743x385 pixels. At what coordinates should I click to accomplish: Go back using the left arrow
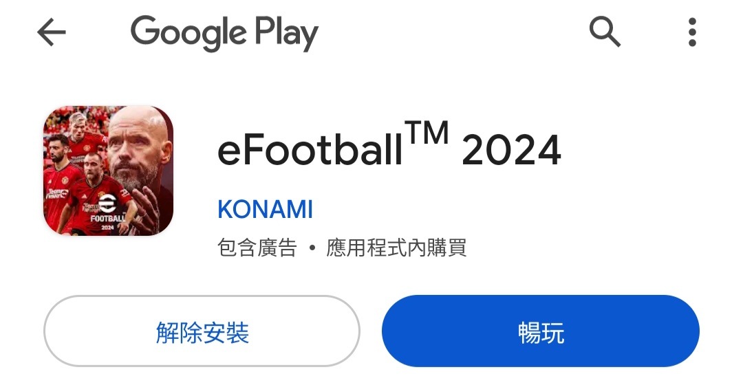point(51,32)
